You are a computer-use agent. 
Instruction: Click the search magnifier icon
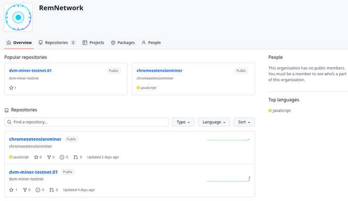(9, 122)
